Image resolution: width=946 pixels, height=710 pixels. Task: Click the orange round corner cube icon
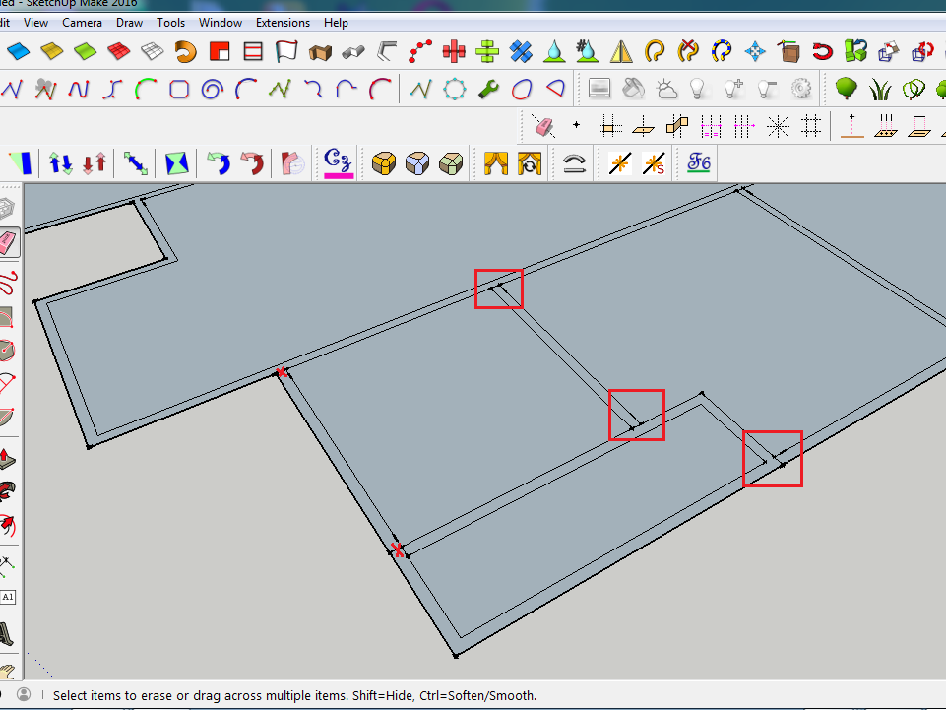tap(384, 163)
